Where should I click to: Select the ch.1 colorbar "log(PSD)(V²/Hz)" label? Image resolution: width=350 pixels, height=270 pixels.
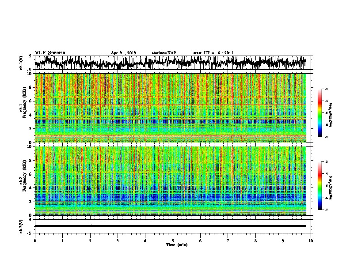pyautogui.click(x=331, y=115)
